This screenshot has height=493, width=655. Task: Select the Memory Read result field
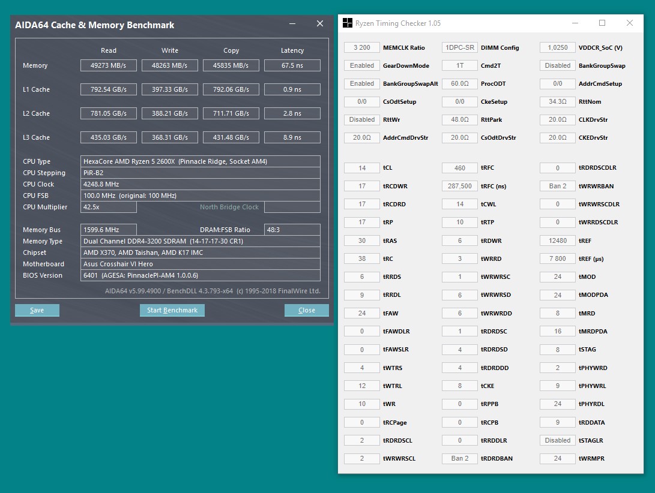click(109, 65)
